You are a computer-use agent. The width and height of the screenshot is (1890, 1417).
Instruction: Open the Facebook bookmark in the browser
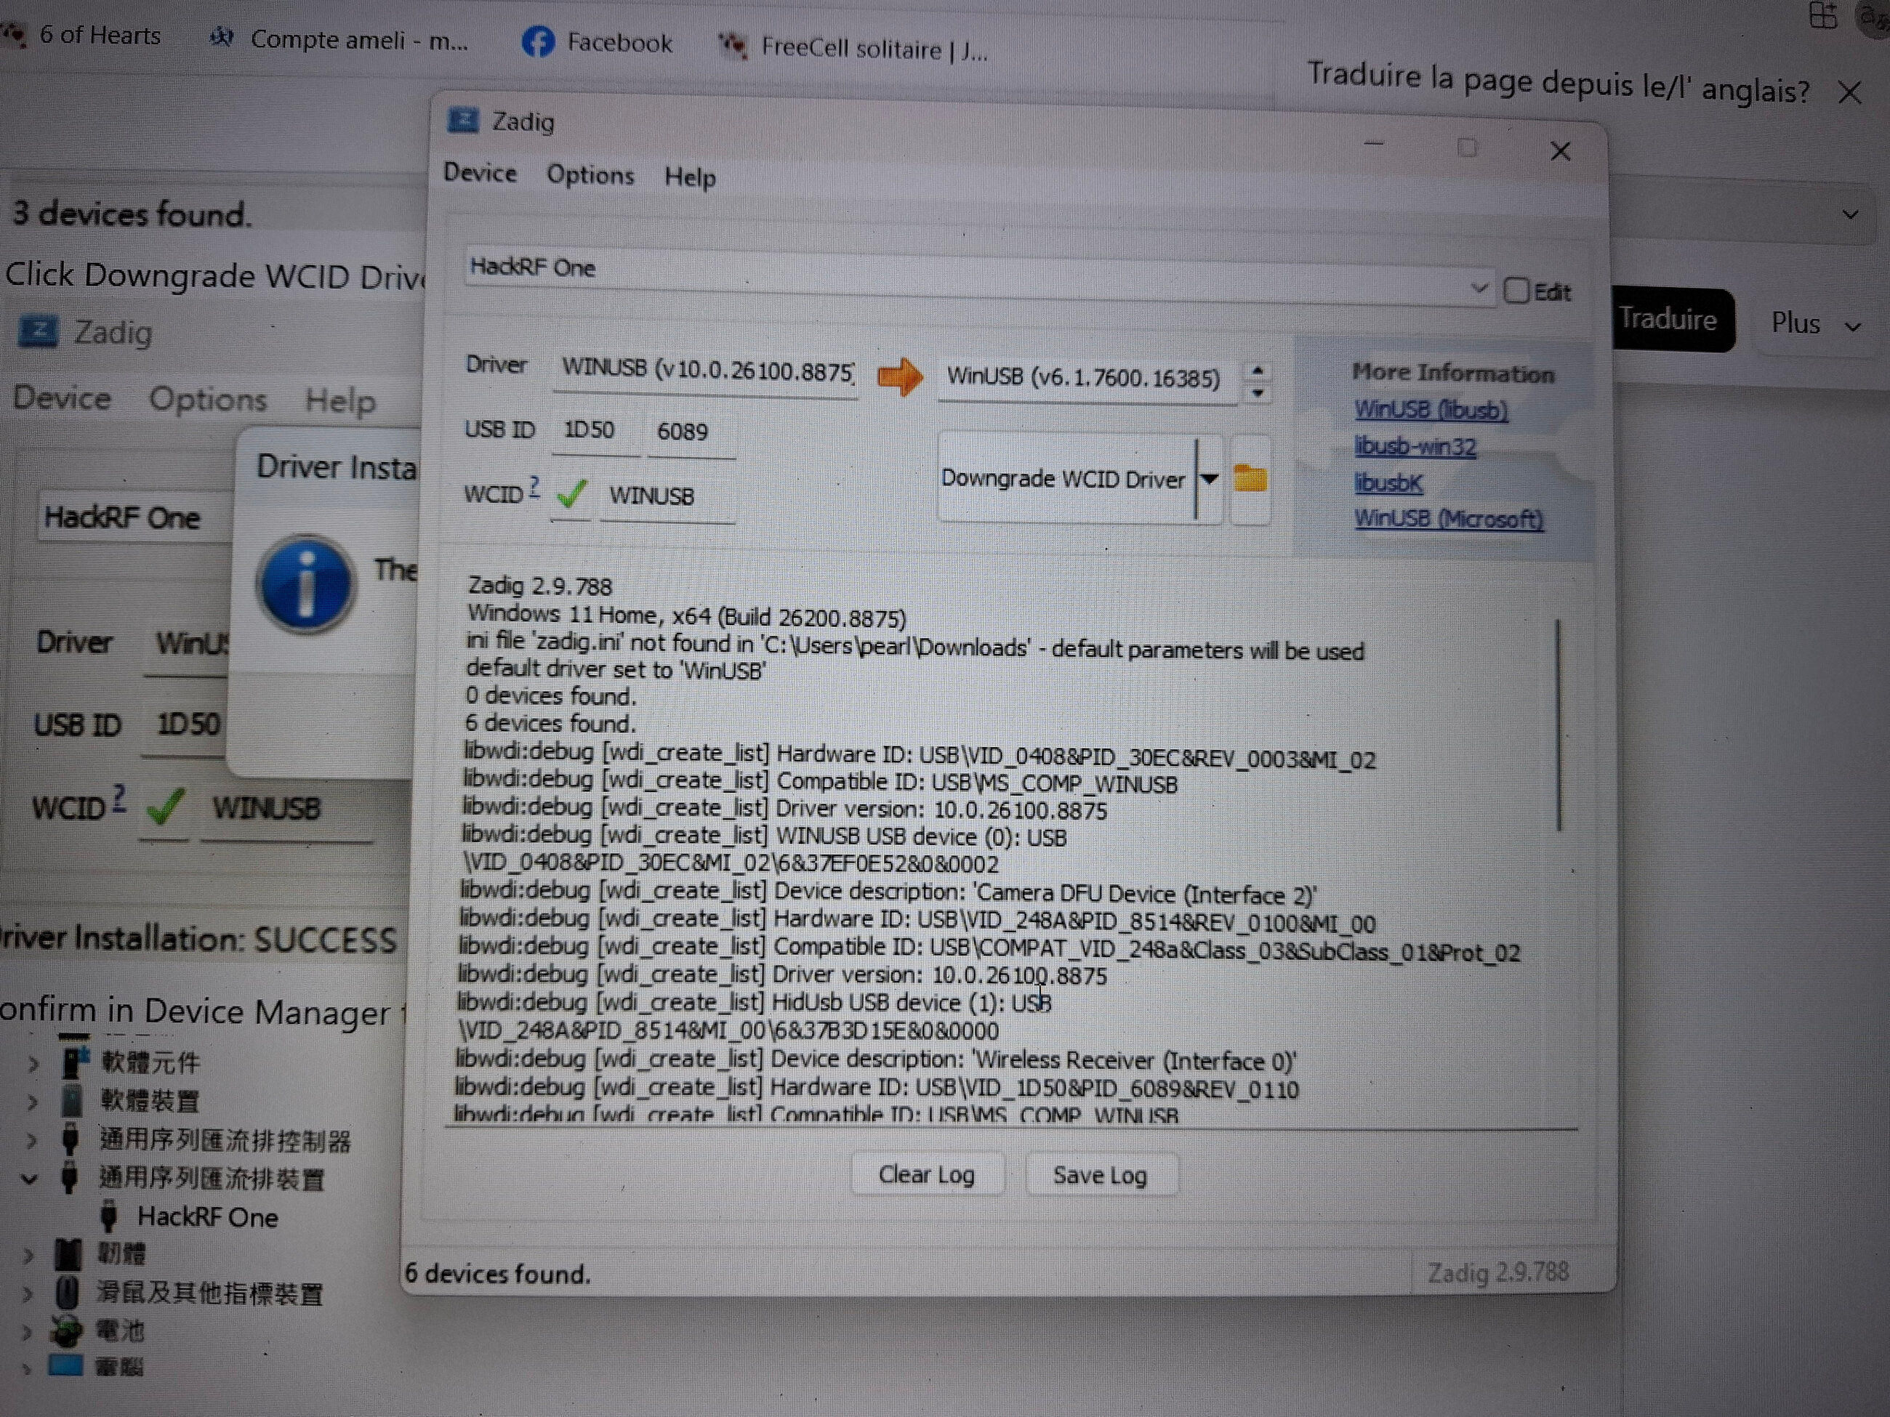click(598, 43)
